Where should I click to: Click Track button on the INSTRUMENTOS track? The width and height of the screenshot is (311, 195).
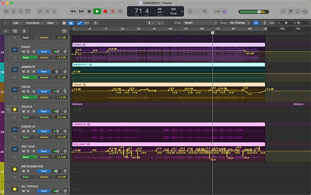click(44, 171)
